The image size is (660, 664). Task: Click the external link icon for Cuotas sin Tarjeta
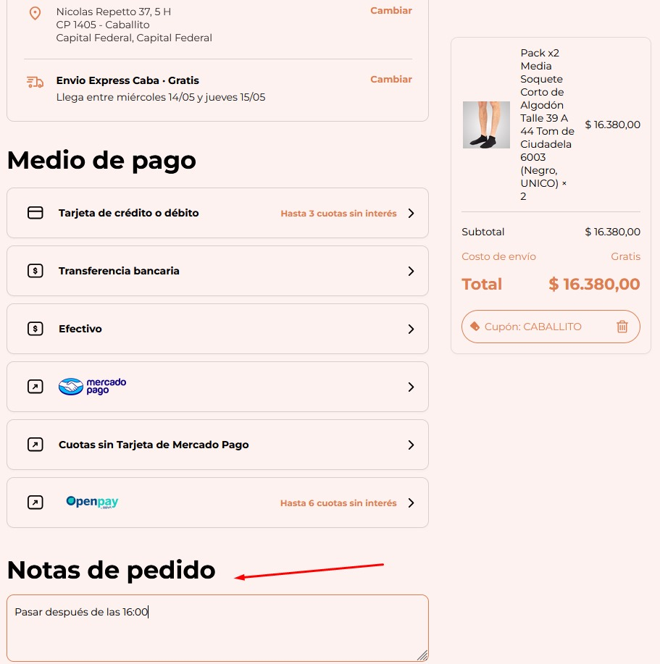click(x=35, y=445)
